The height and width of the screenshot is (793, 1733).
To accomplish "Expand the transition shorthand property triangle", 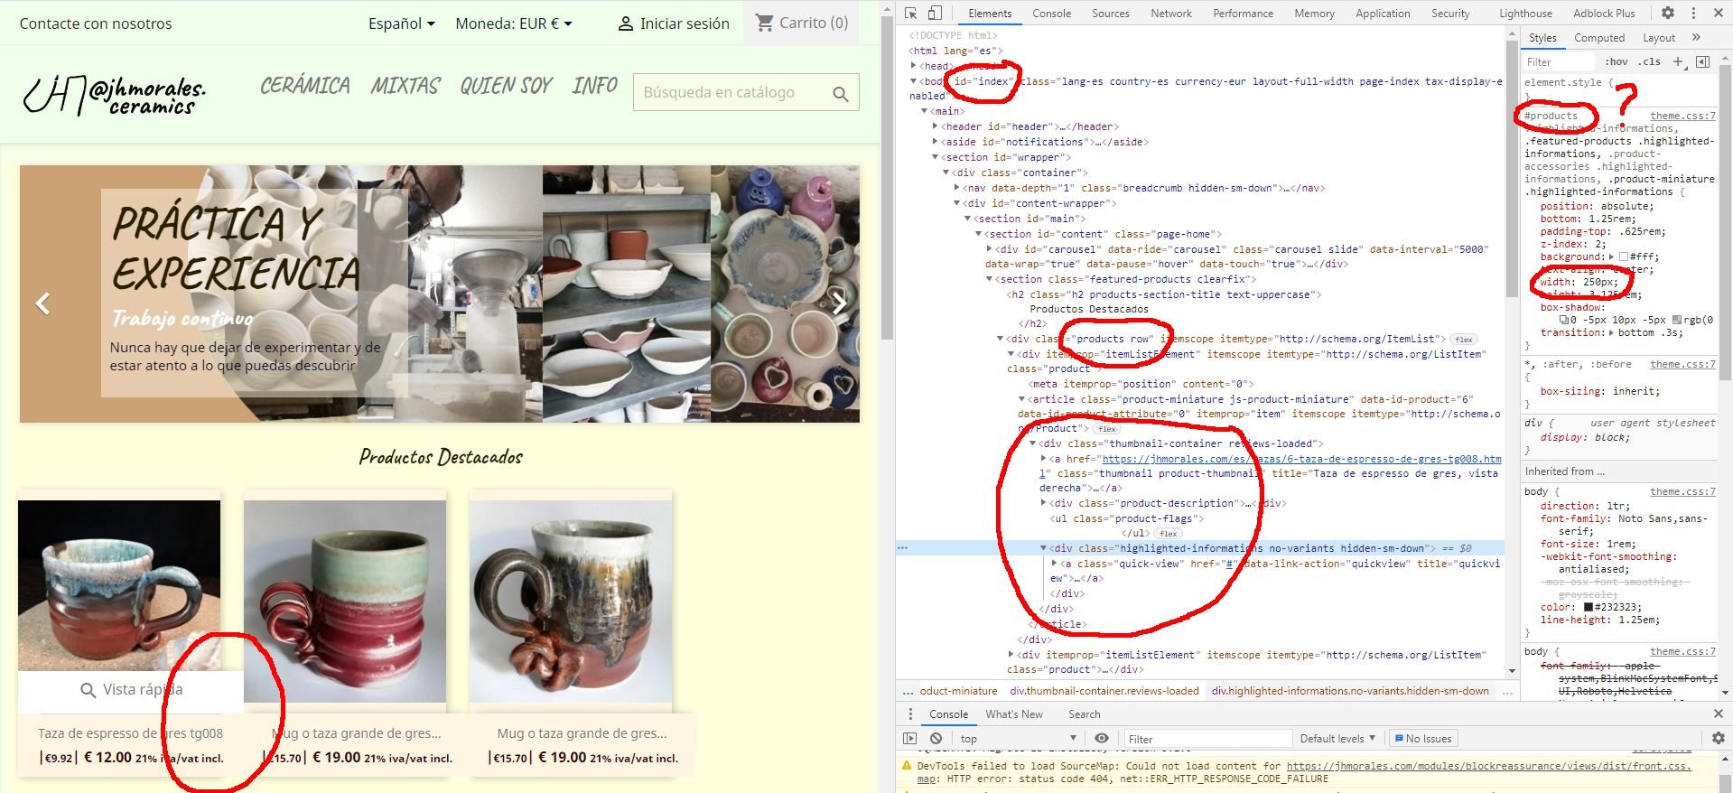I will click(1613, 333).
